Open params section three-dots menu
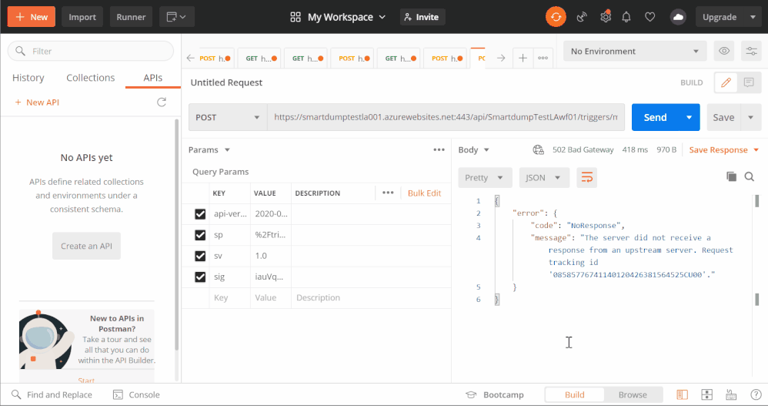Image resolution: width=768 pixels, height=406 pixels. point(439,149)
